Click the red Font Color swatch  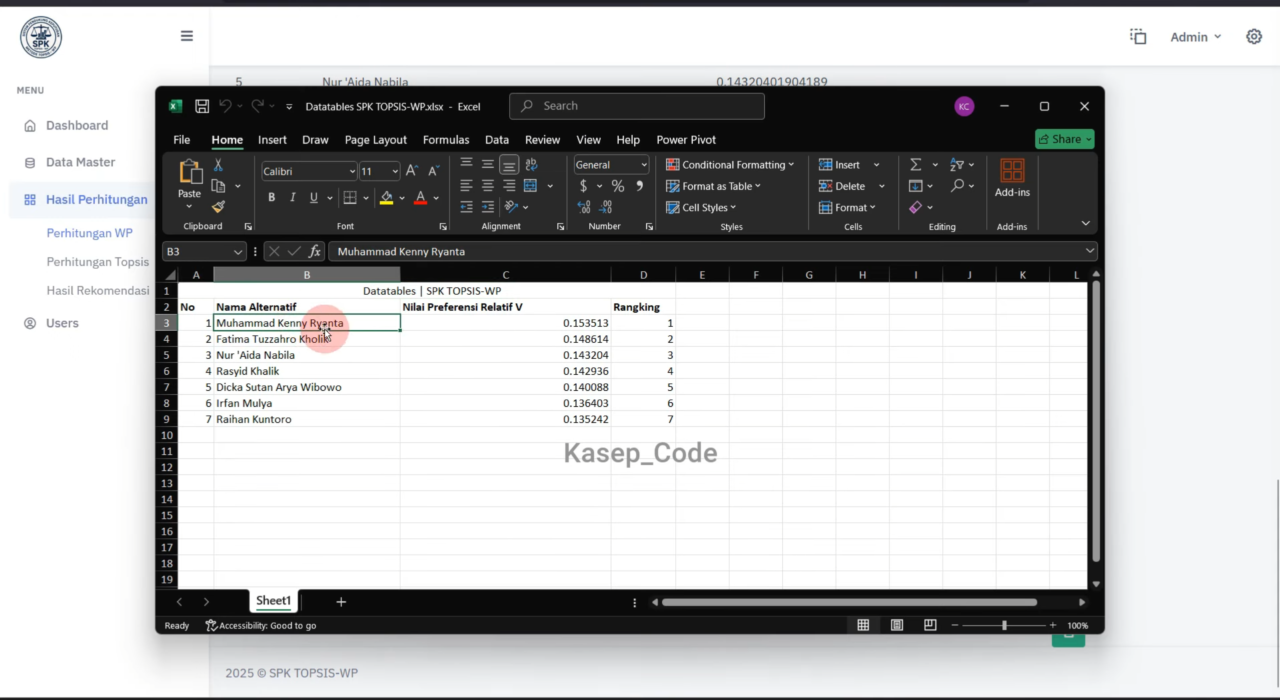click(x=421, y=198)
